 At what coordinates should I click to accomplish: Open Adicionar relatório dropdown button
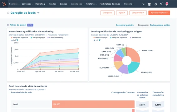click(x=159, y=13)
